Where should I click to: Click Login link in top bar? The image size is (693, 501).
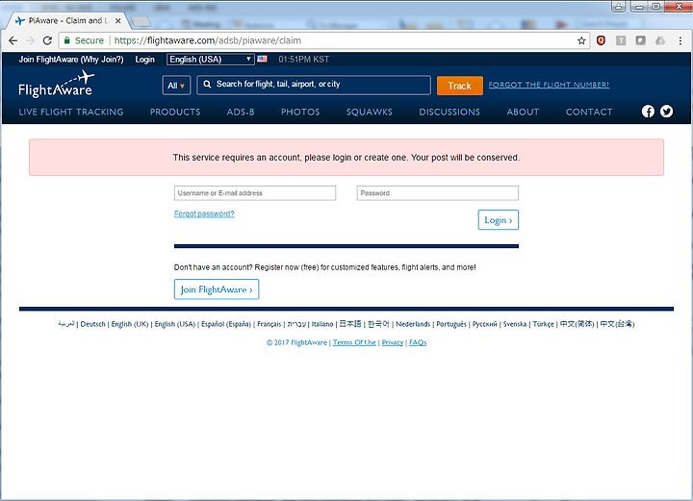coord(145,60)
